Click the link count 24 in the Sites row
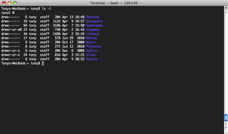The width and height of the screenshot is (228, 134). (25, 55)
